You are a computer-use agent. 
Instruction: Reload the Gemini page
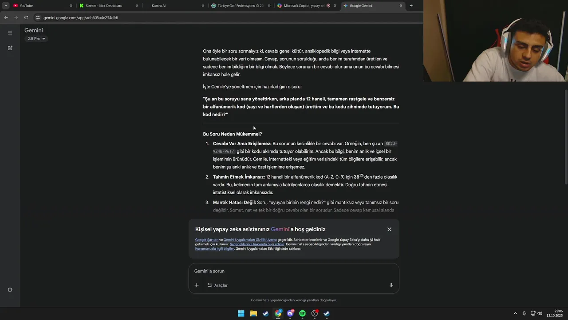pos(26,17)
